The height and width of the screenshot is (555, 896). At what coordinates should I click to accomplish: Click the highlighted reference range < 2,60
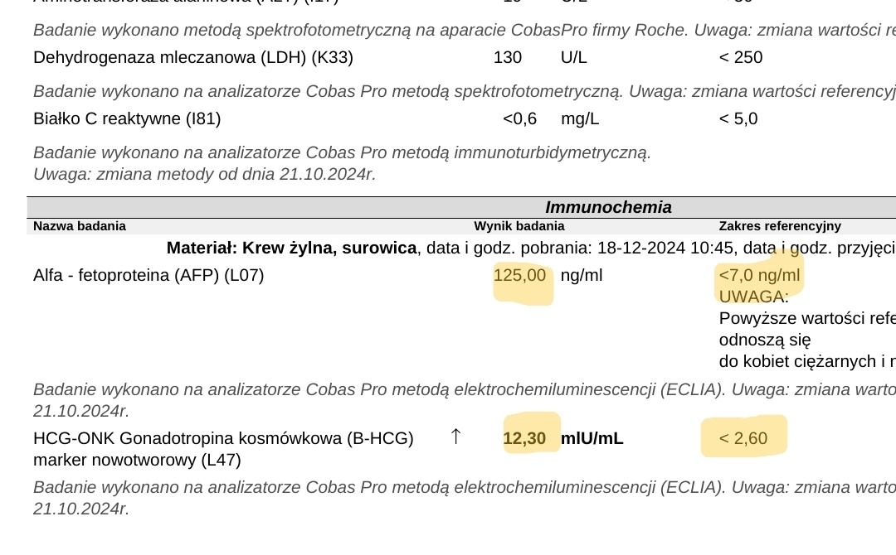(x=743, y=438)
